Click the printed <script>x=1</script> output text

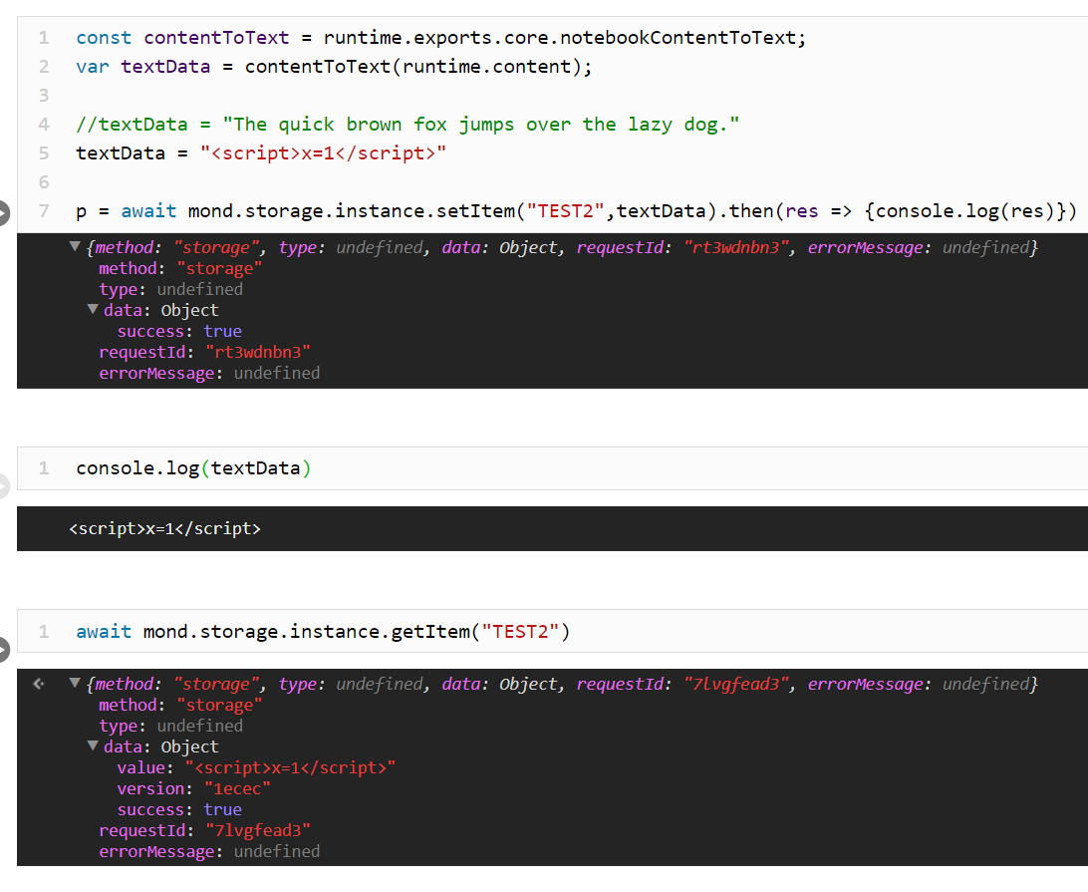(165, 529)
